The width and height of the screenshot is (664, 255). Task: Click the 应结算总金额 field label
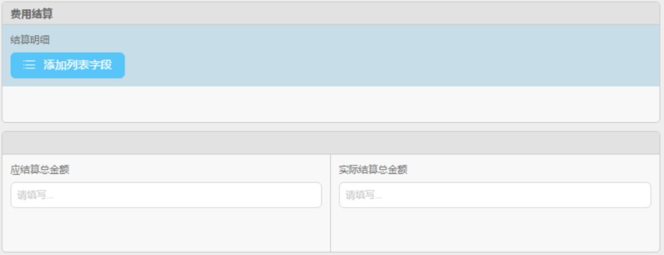pos(40,170)
